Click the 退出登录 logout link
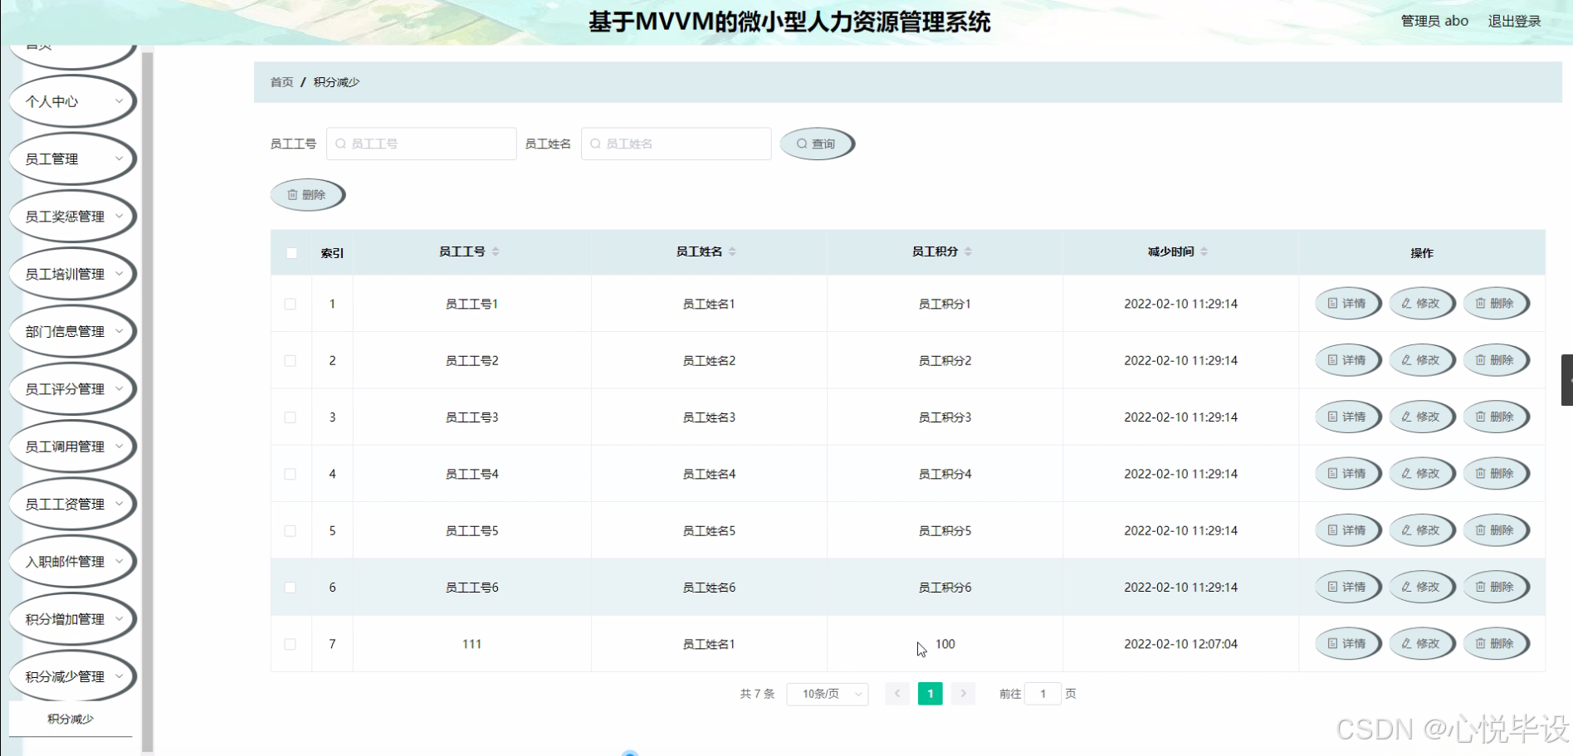 (1513, 20)
